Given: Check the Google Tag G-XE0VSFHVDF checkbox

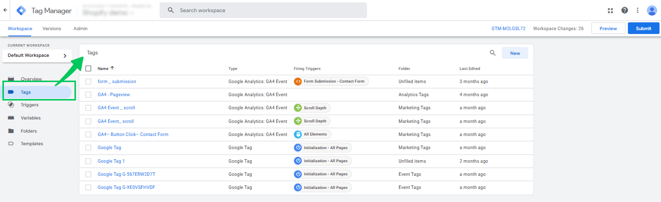Looking at the screenshot, I should 88,187.
